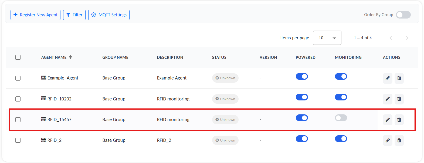Toggle Order By Group switch
The image size is (424, 163).
point(403,15)
